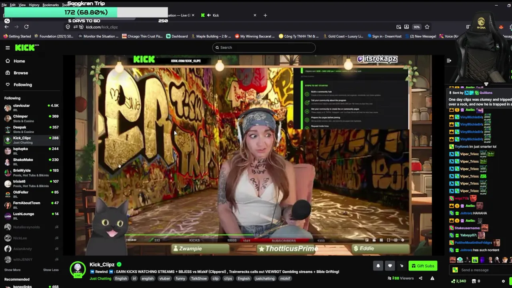
Task: Click the 2,340 kicks balance
Action: (x=458, y=281)
